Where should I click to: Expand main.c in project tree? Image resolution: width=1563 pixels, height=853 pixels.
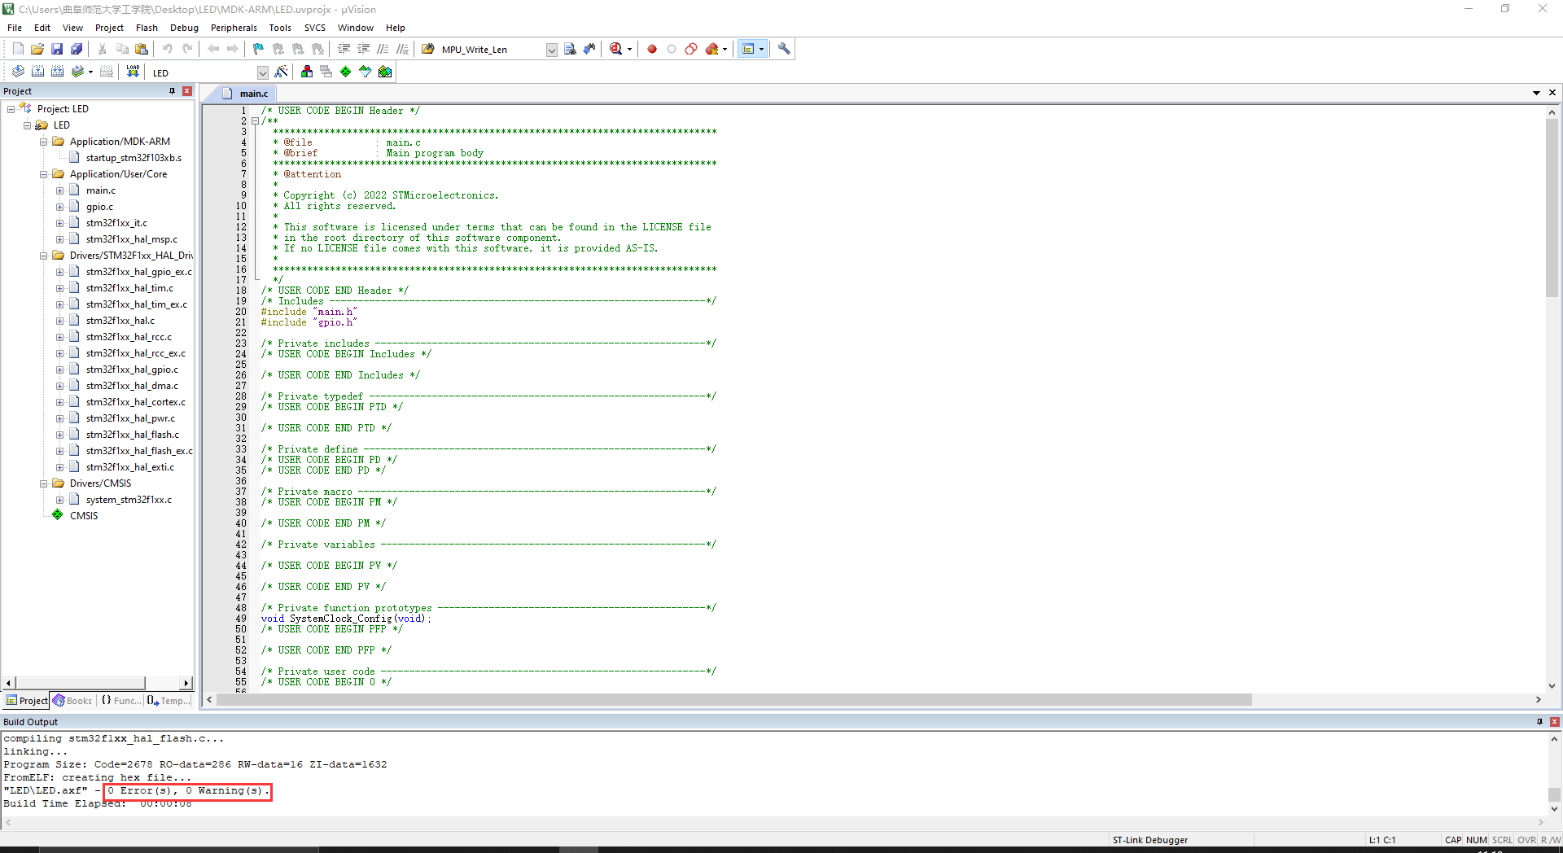pyautogui.click(x=59, y=190)
